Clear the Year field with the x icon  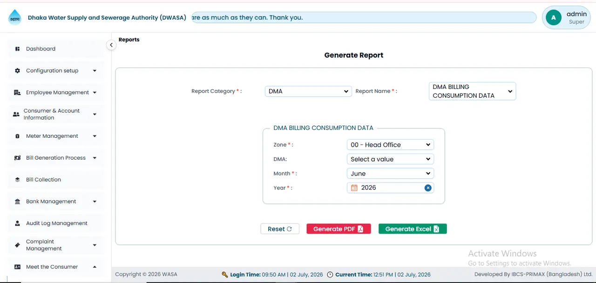428,188
